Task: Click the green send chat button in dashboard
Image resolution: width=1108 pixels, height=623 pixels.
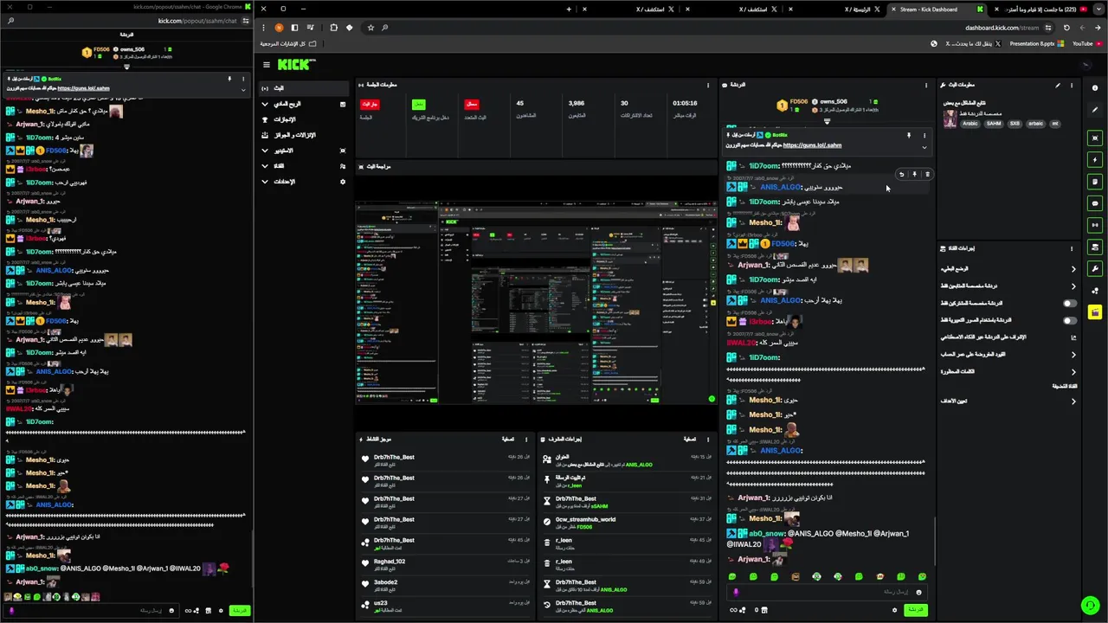Action: pyautogui.click(x=914, y=610)
